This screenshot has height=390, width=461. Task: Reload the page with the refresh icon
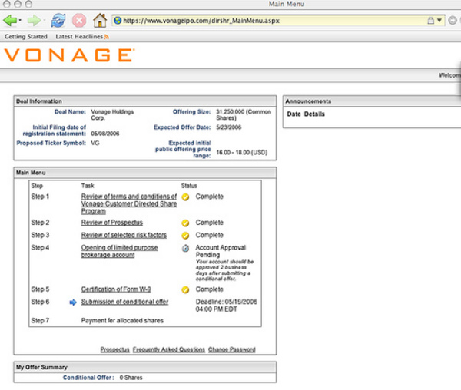tap(58, 20)
